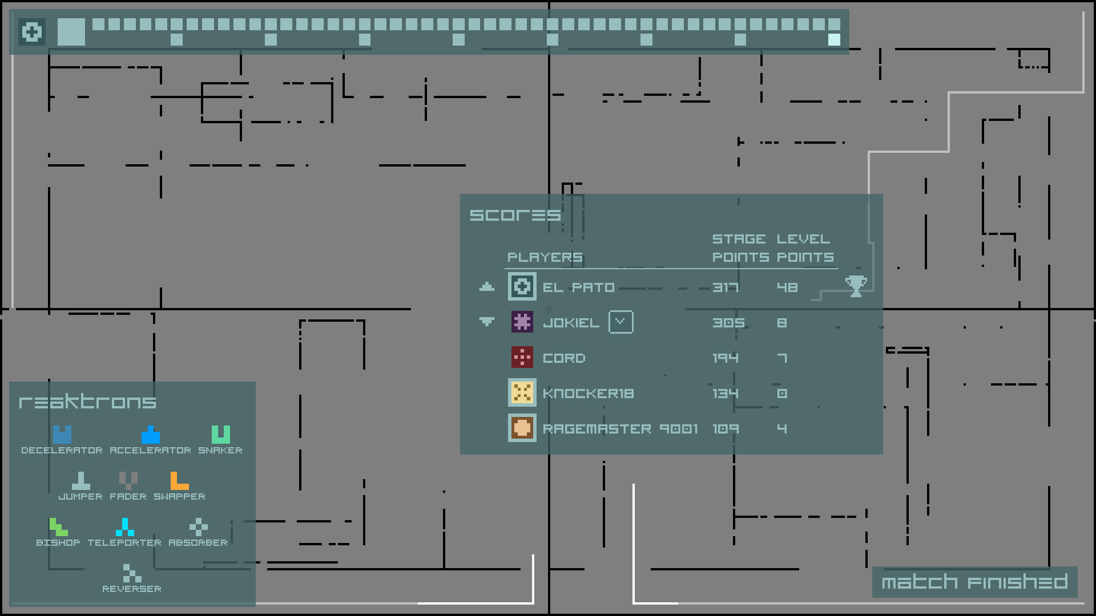Click the winner trophy icon

point(856,286)
